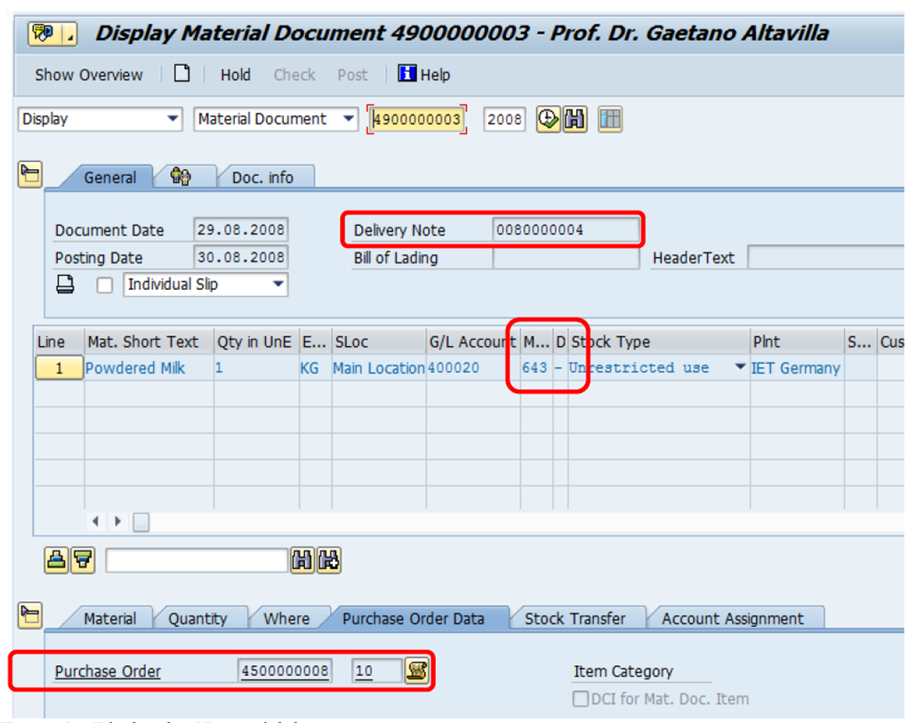Sort the item list with the sort icon

click(55, 560)
